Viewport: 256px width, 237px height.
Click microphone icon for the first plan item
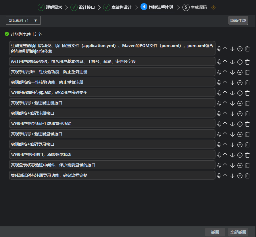(219, 49)
